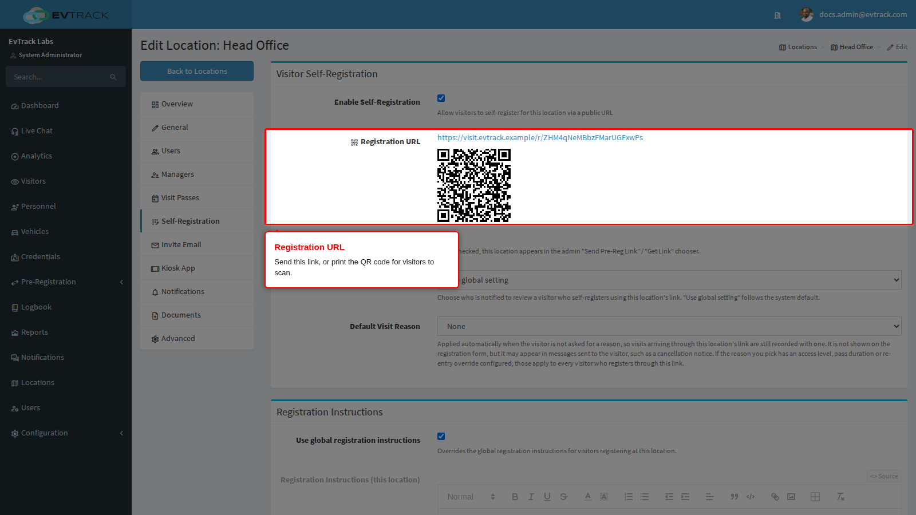The image size is (916, 515).
Task: Toggle strikethrough in the instructions editor
Action: (x=563, y=497)
